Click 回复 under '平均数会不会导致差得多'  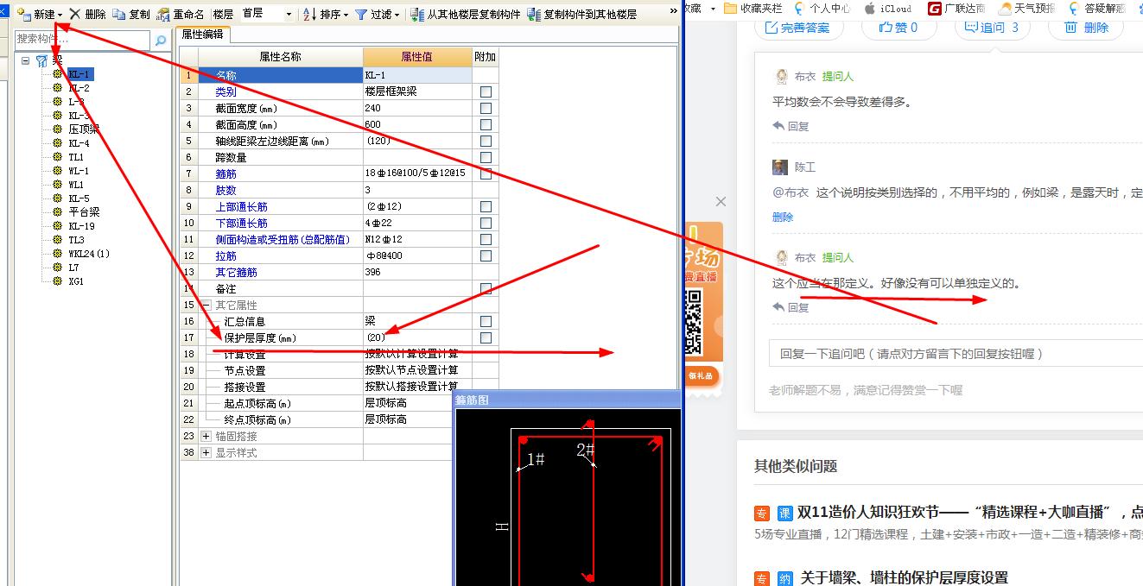791,126
